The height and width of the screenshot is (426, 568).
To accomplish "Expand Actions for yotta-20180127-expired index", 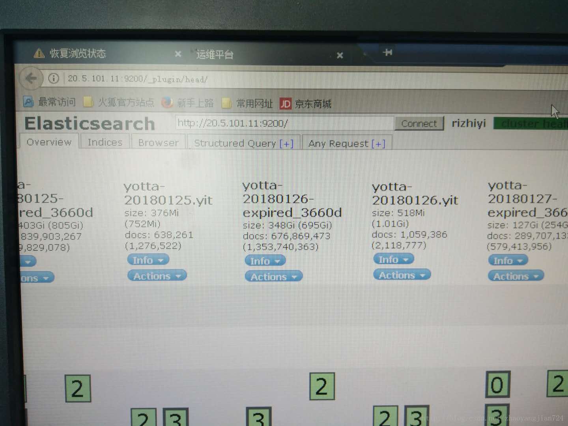I will pyautogui.click(x=516, y=276).
